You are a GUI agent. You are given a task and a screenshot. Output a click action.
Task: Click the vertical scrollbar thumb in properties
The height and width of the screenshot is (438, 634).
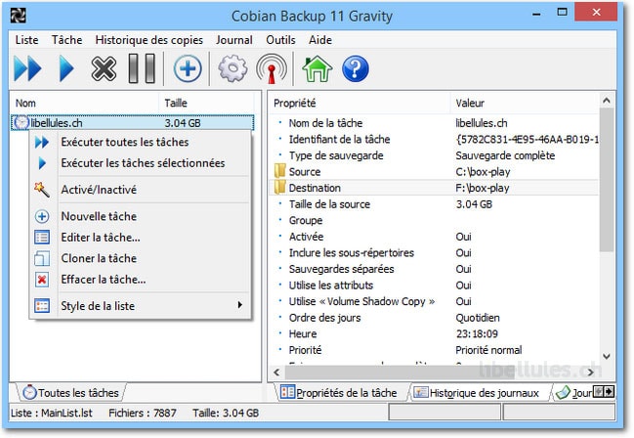[606, 179]
